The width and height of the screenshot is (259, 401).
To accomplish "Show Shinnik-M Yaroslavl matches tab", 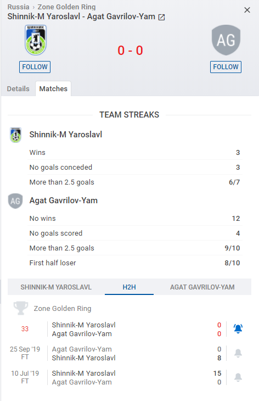I will point(56,287).
